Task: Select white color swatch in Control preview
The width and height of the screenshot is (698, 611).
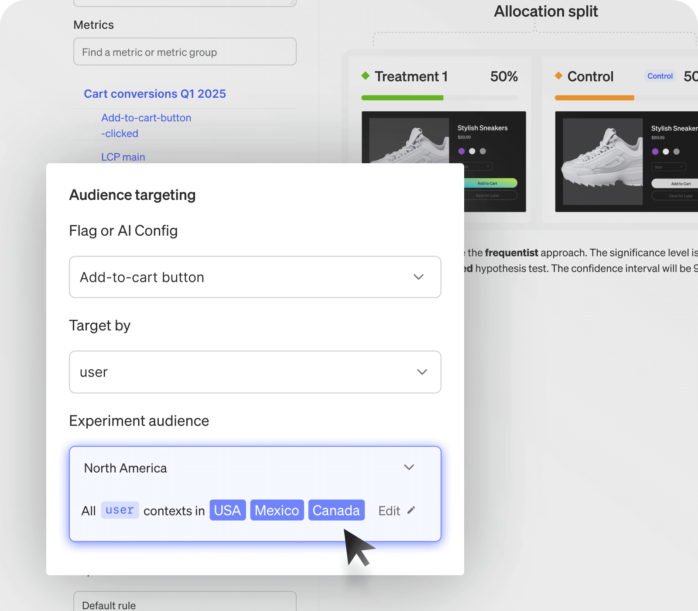Action: (666, 151)
